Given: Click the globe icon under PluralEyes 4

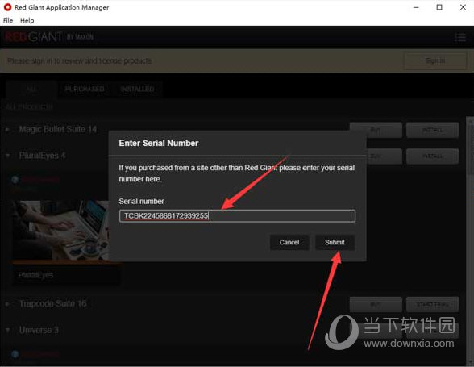Looking at the screenshot, I should click(15, 180).
